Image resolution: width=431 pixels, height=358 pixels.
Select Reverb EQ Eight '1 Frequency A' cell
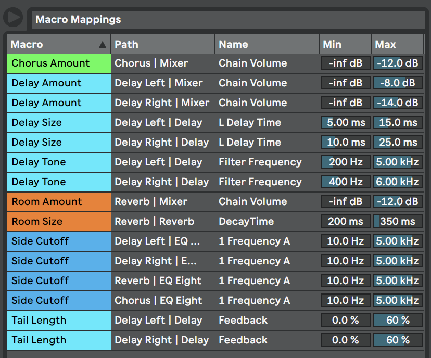click(268, 281)
